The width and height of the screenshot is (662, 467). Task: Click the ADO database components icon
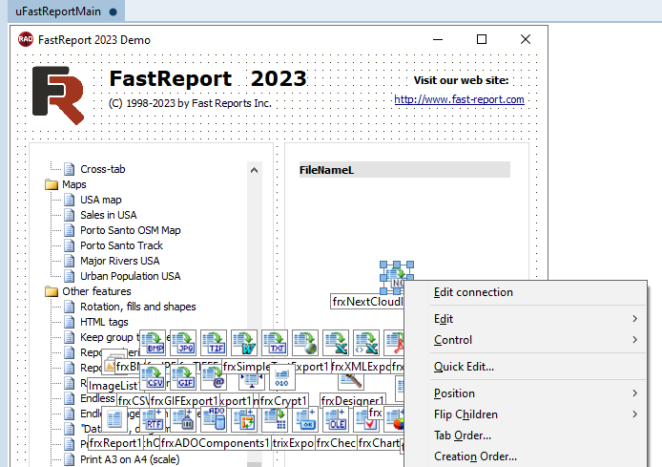click(x=216, y=418)
